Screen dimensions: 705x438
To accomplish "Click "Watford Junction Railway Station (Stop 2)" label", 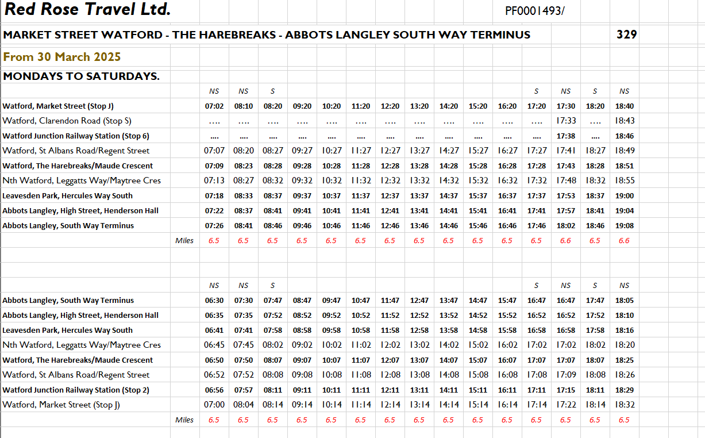I will tap(76, 390).
